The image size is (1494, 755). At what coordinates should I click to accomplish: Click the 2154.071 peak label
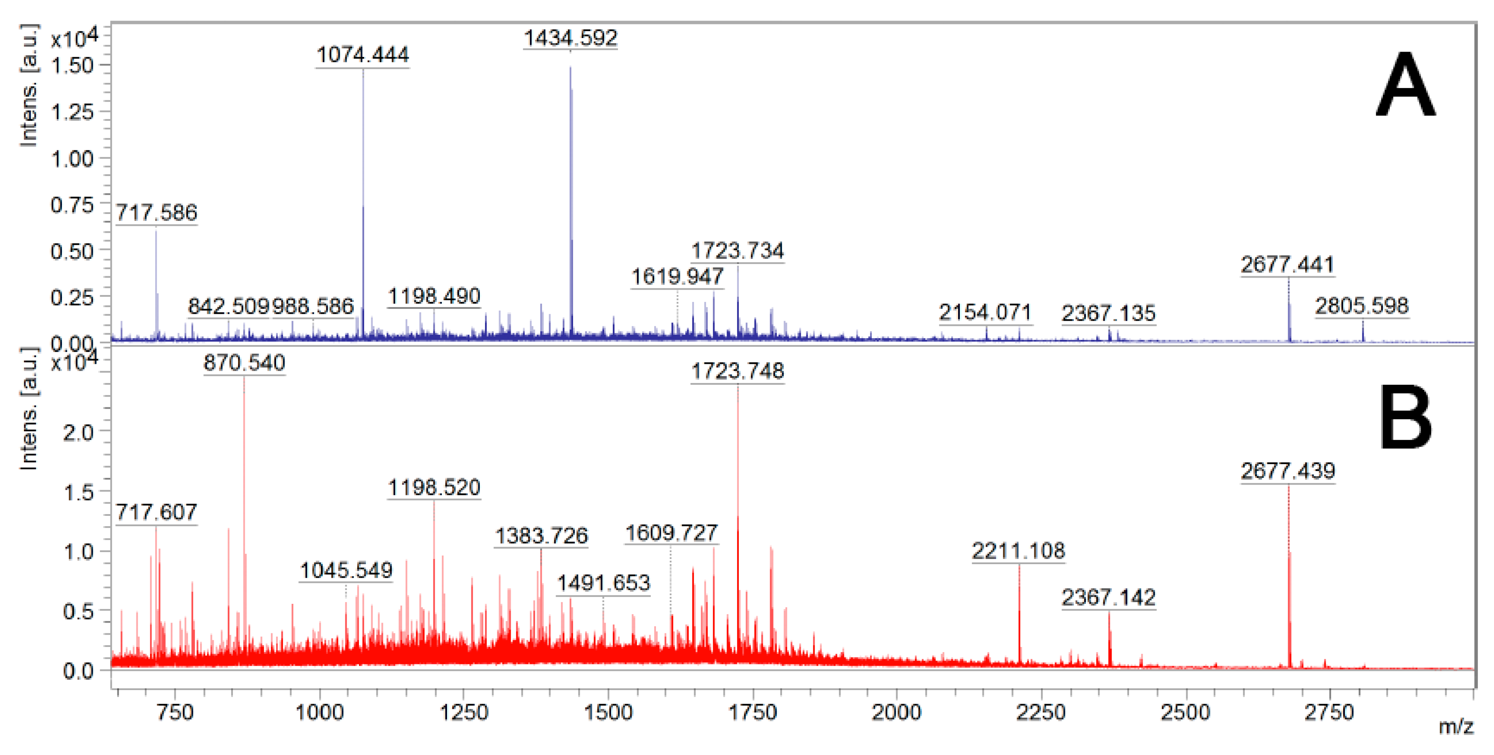click(x=985, y=313)
